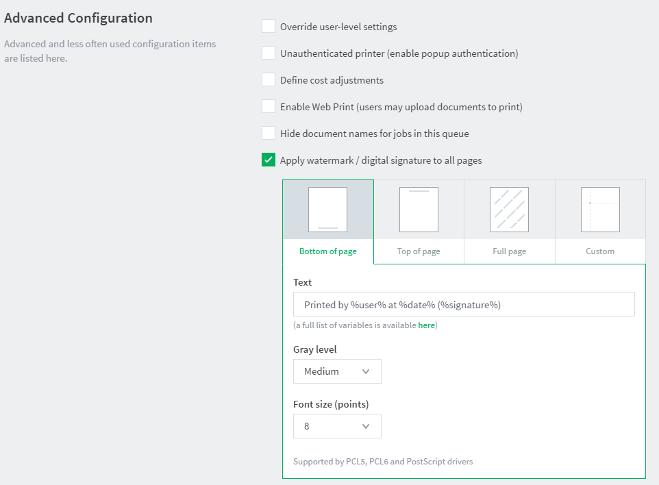Uncheck Apply watermark / digital signature
The height and width of the screenshot is (485, 659).
269,160
